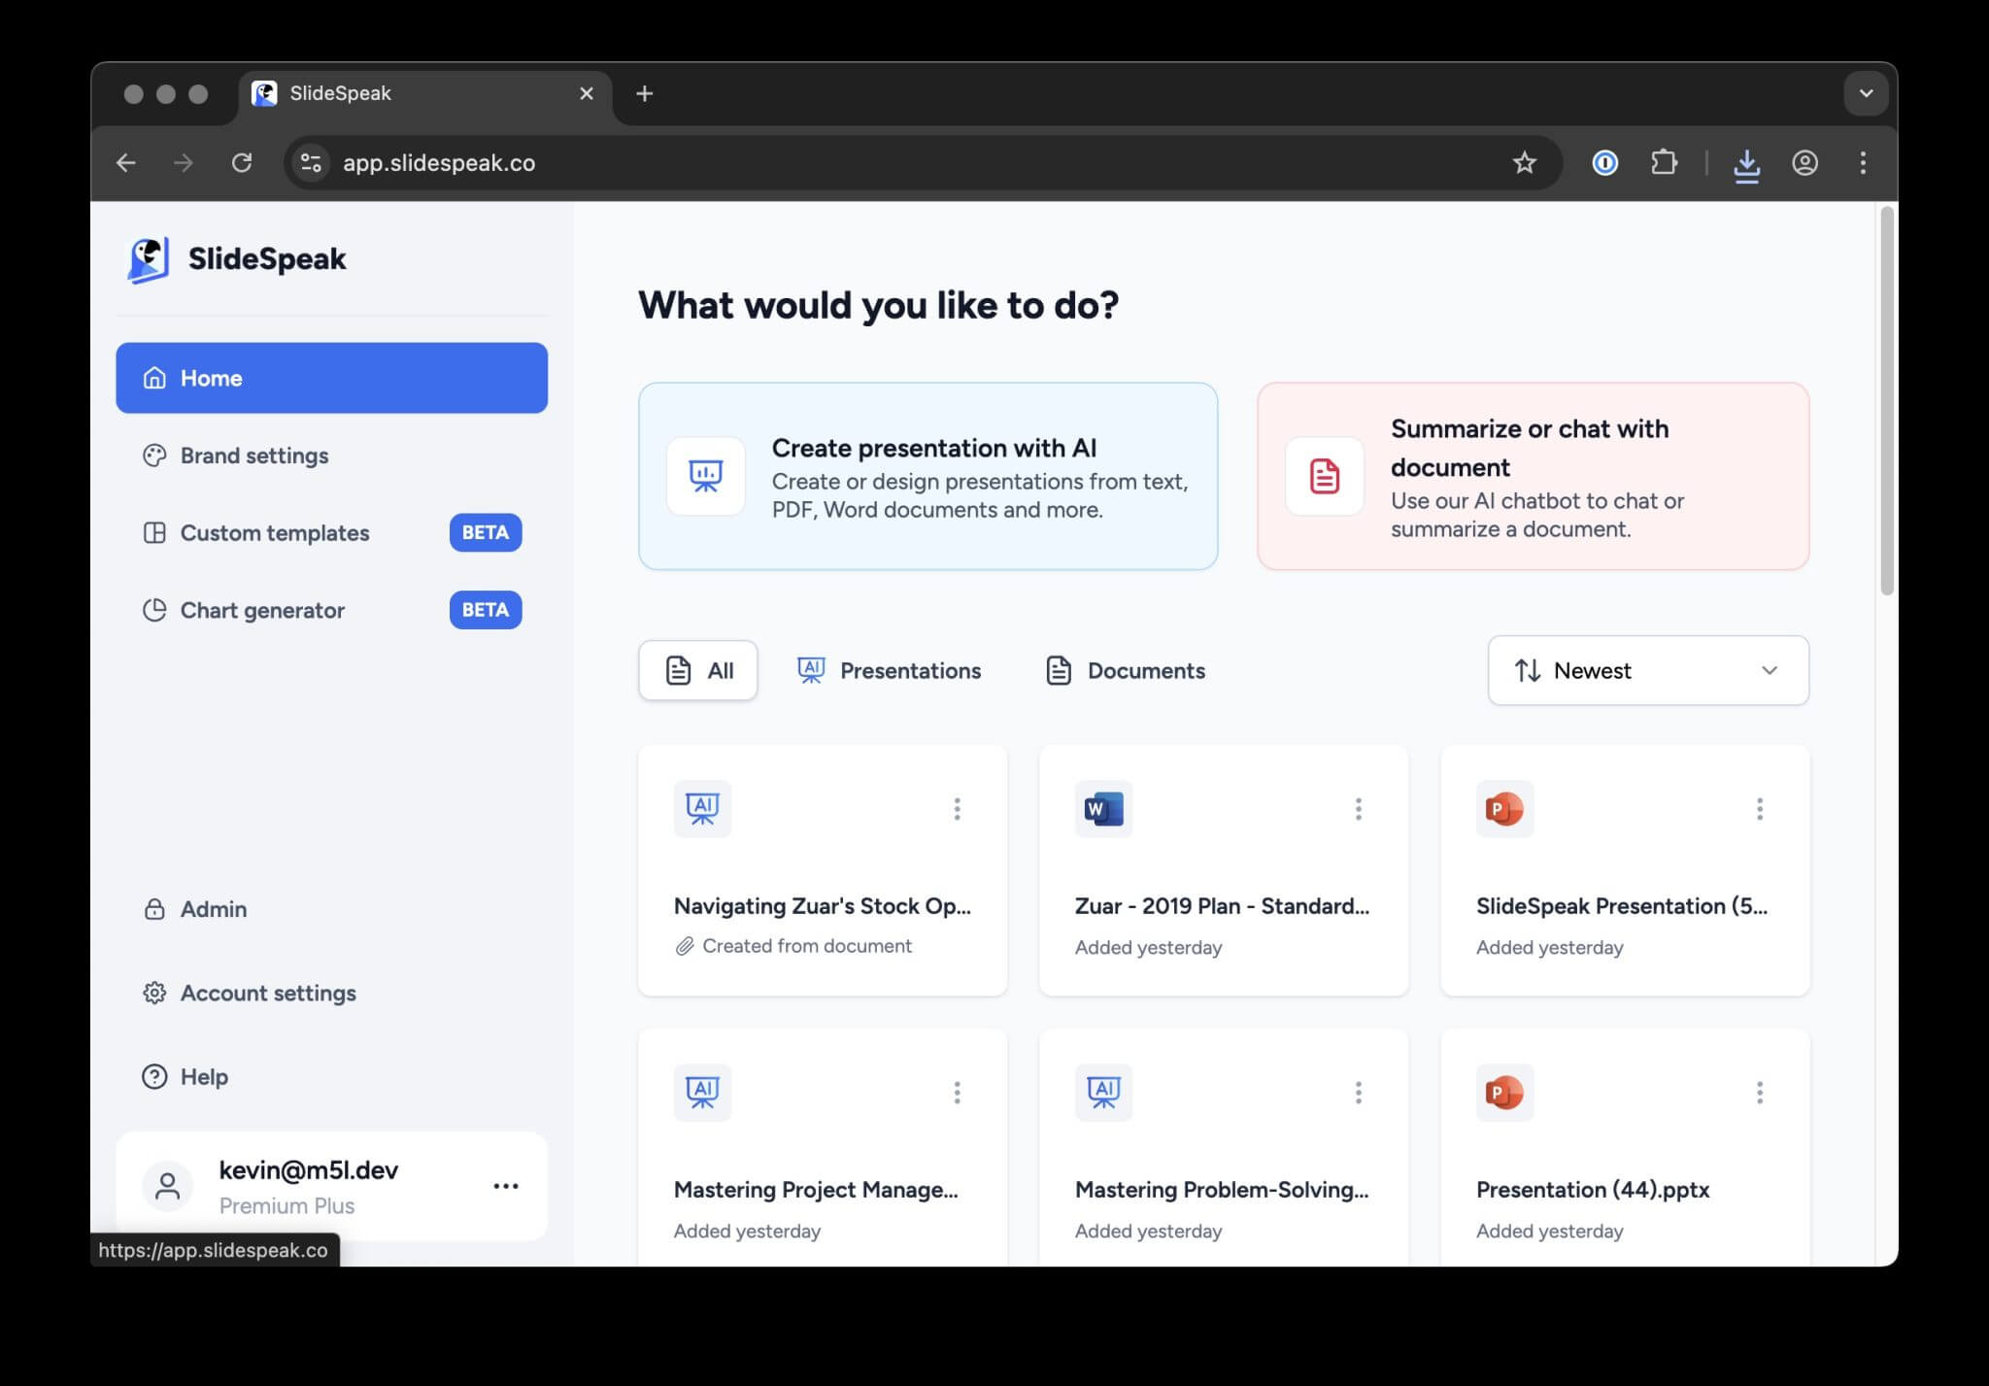Expand the Newest sort dropdown
This screenshot has height=1386, width=1989.
click(x=1647, y=670)
